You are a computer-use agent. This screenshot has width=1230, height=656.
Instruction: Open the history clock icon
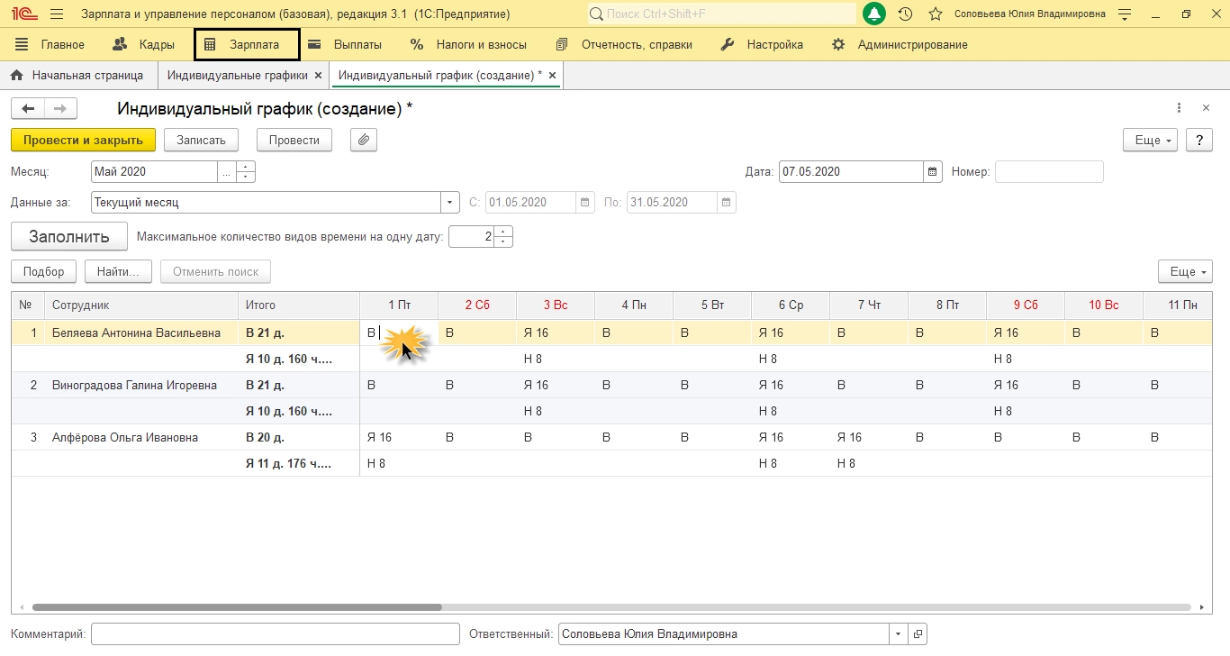pyautogui.click(x=905, y=14)
